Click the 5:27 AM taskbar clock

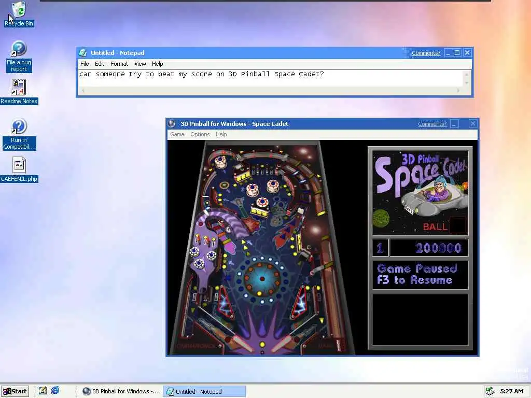(x=512, y=391)
